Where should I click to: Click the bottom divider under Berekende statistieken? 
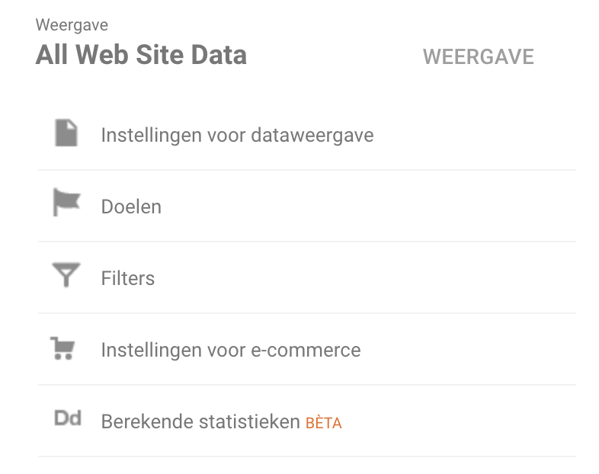(x=307, y=456)
